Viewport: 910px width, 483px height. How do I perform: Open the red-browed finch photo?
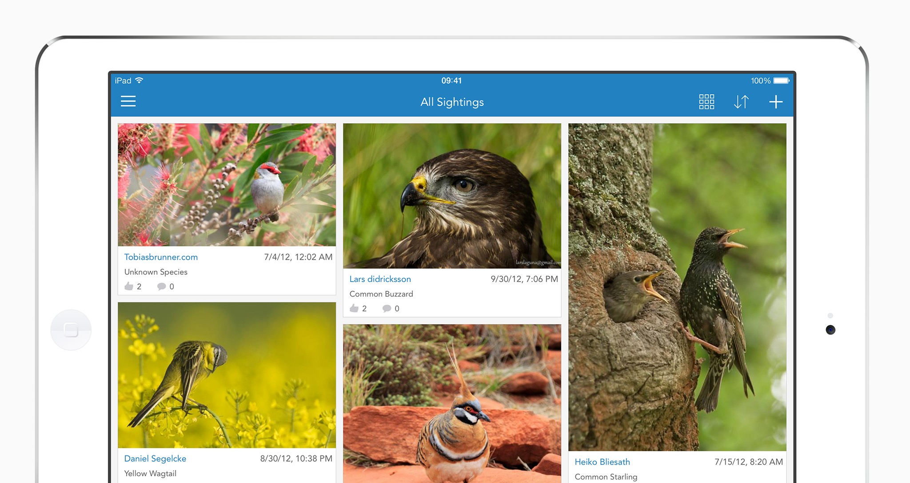(x=227, y=185)
